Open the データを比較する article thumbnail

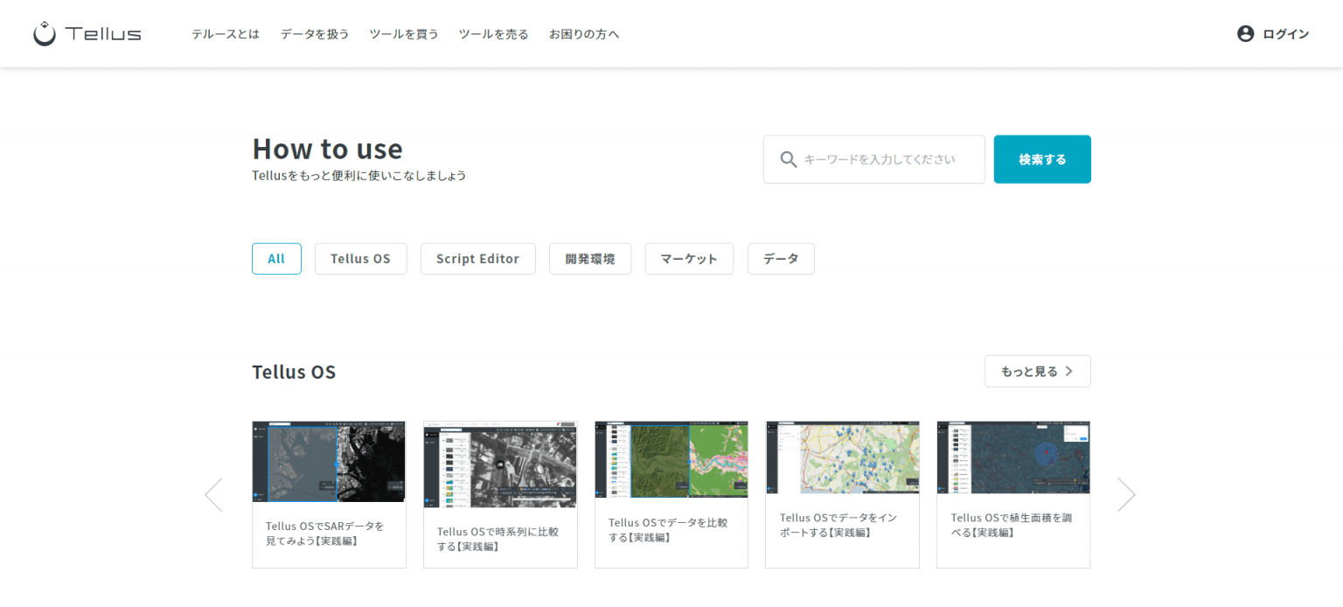coord(671,459)
